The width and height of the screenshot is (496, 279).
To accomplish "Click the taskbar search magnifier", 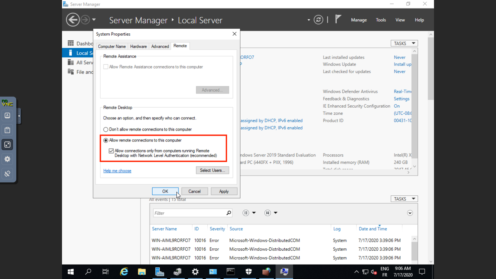I will pos(88,272).
